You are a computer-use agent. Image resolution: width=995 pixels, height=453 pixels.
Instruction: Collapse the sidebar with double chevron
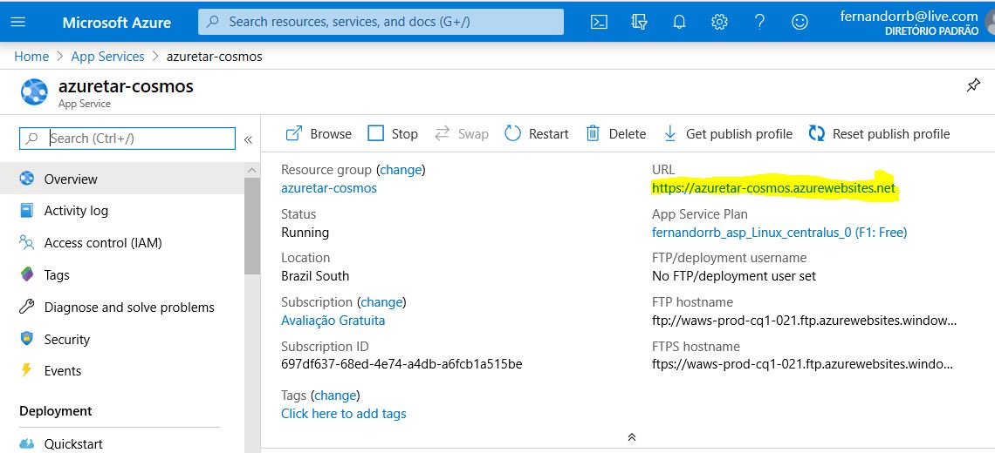click(248, 139)
